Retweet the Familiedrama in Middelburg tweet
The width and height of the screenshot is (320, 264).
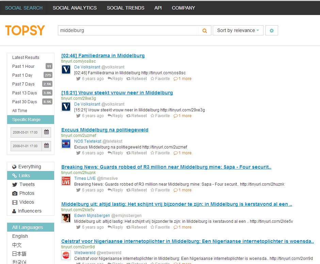click(137, 79)
